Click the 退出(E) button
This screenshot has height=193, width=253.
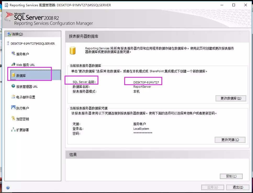(238, 187)
